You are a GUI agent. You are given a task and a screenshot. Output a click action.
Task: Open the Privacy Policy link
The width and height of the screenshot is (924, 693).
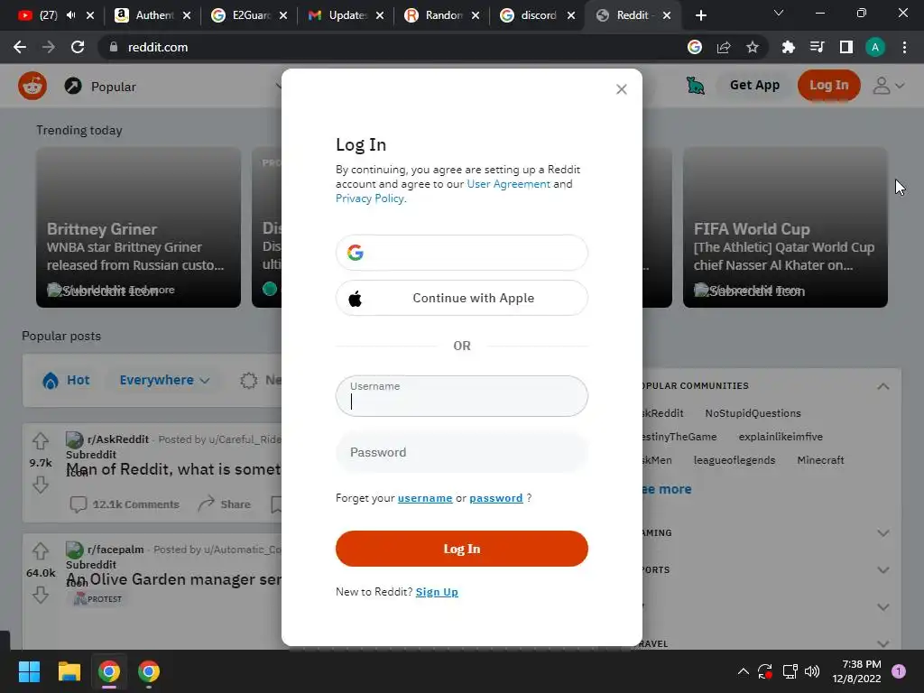click(371, 199)
